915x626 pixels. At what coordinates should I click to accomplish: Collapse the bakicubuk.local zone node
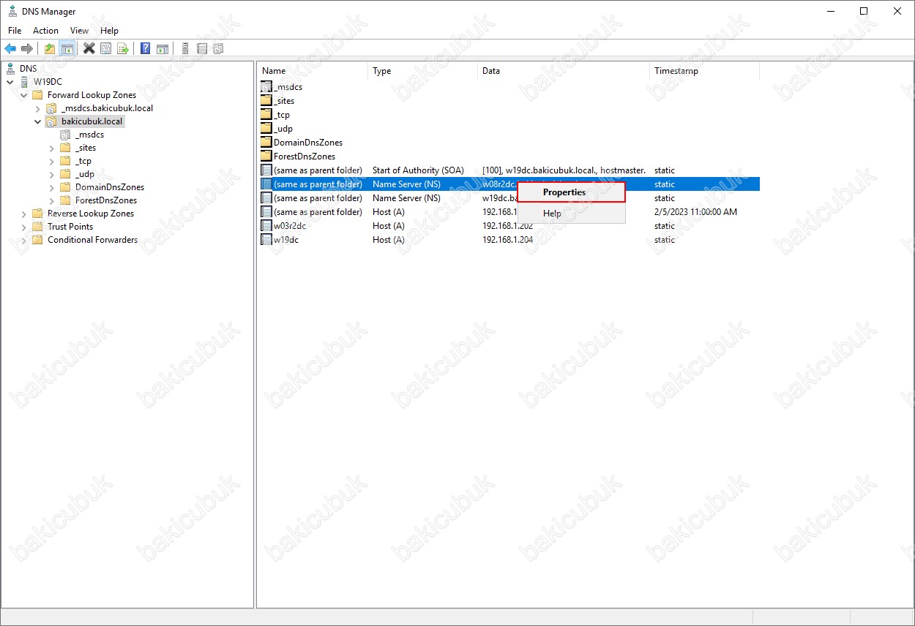point(38,121)
